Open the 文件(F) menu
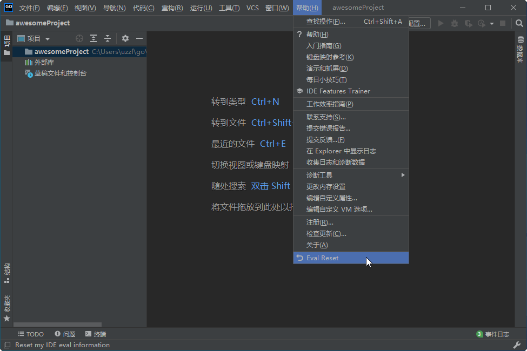The image size is (527, 351). 29,8
